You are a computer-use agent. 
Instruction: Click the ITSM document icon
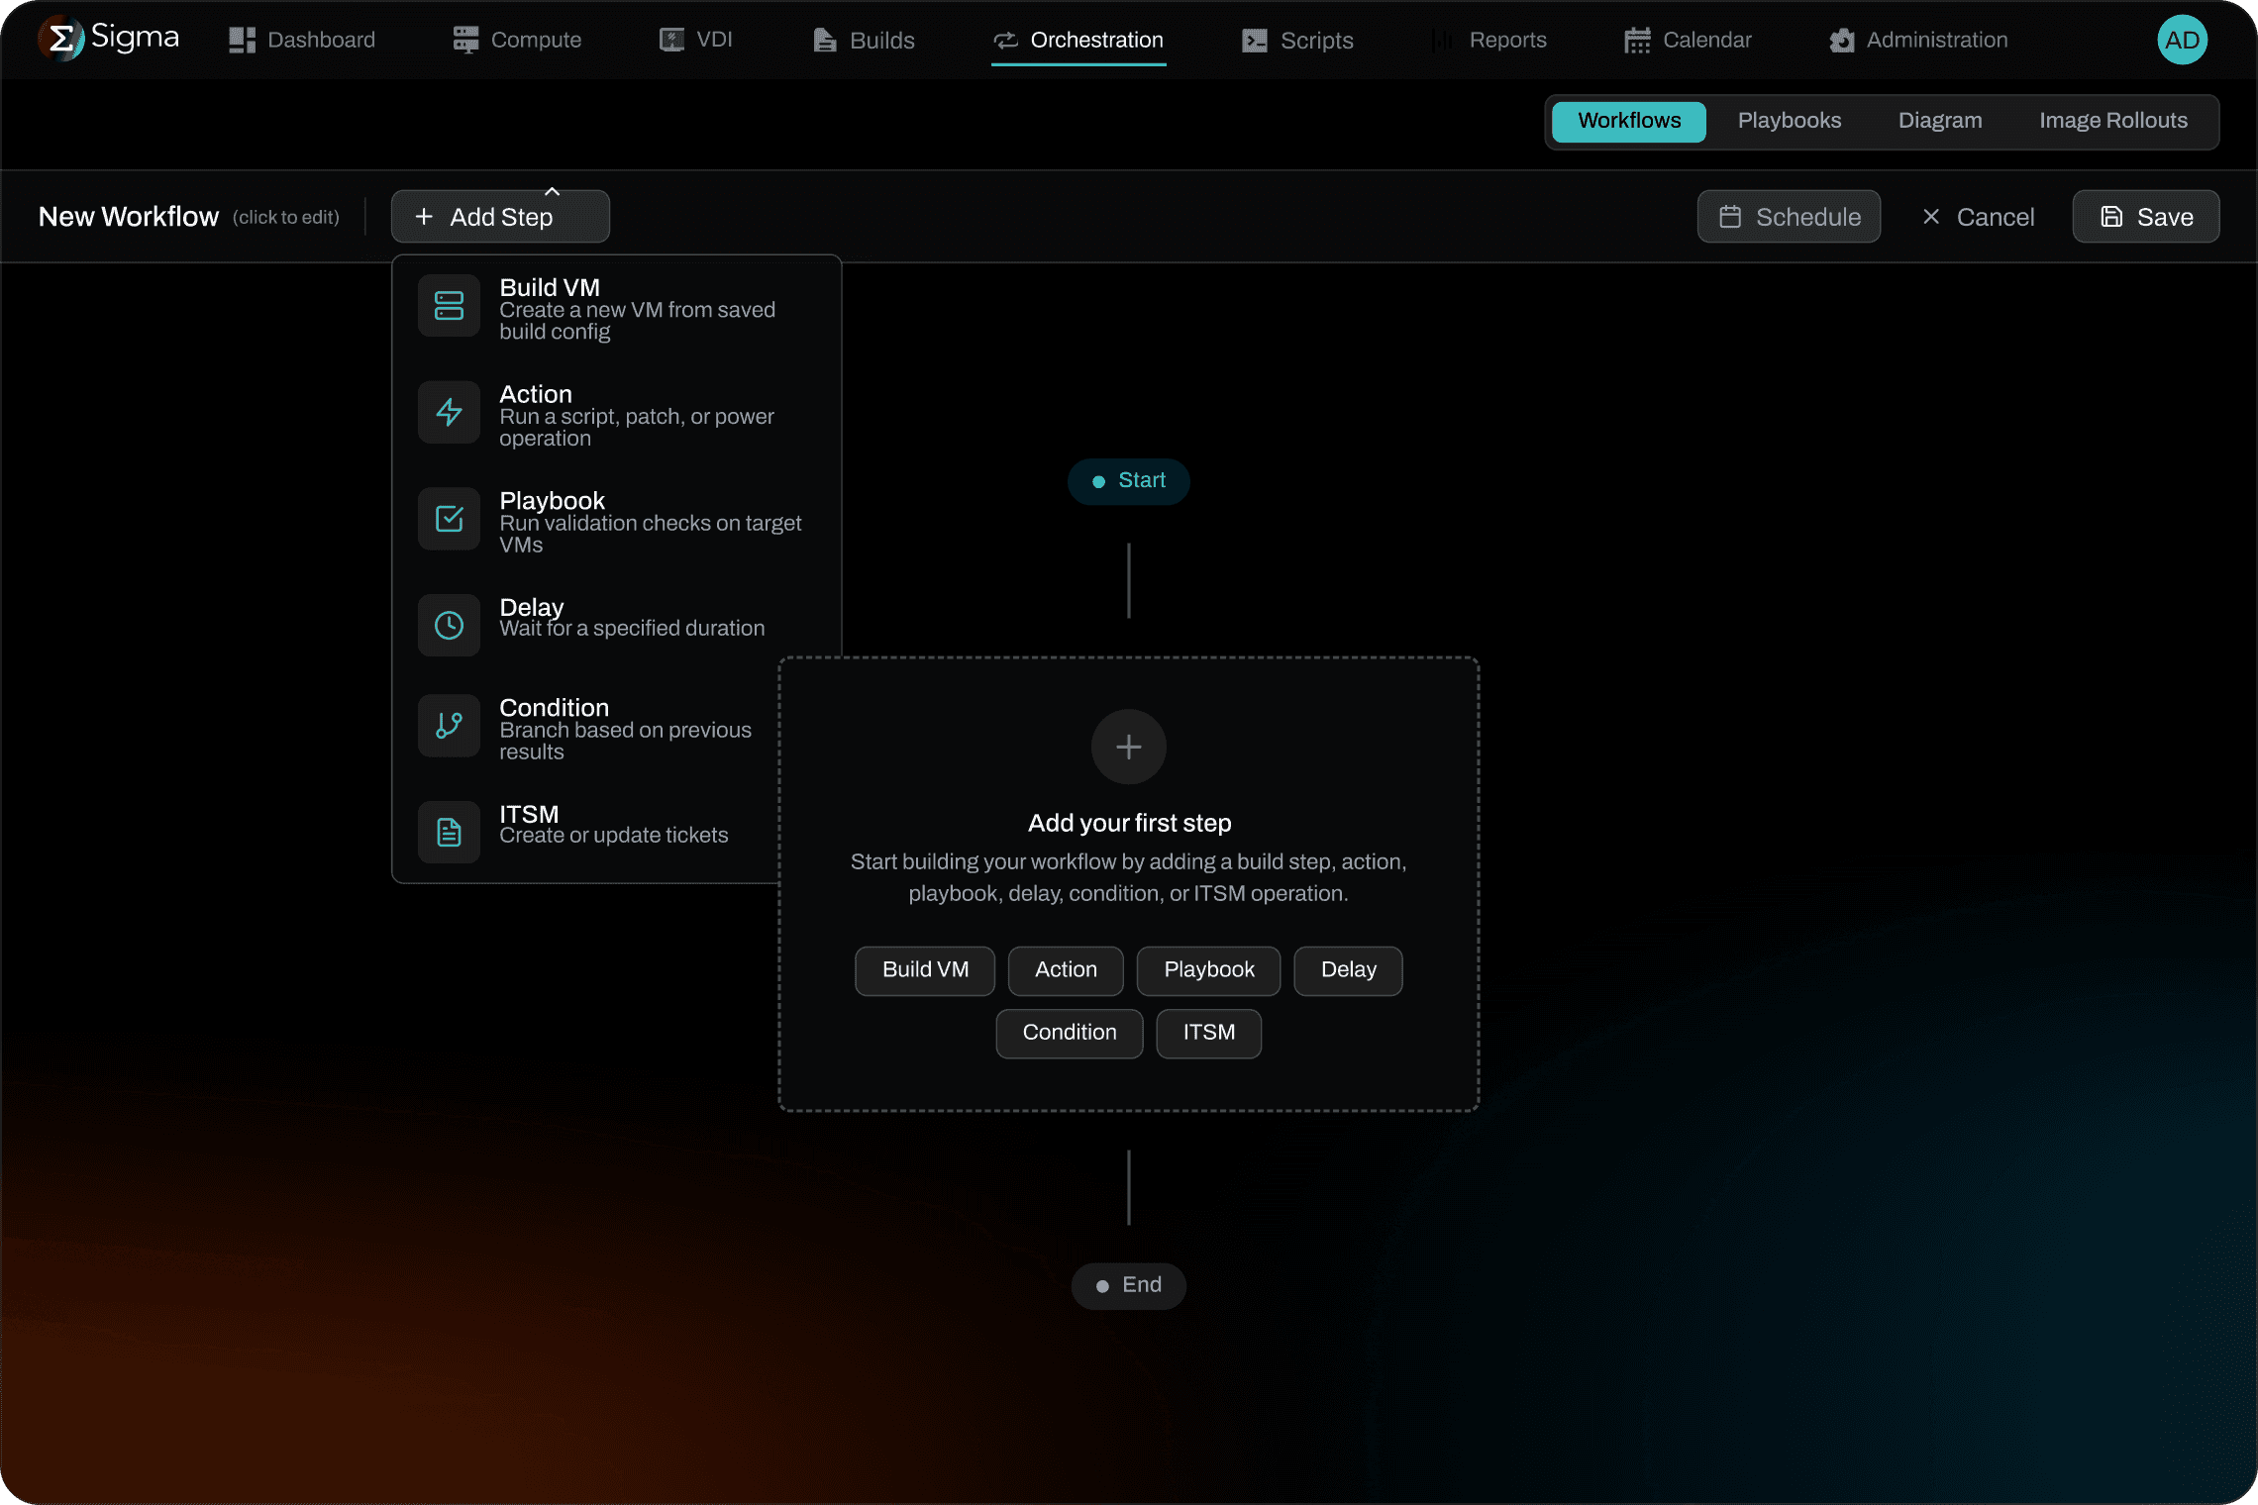[x=449, y=832]
